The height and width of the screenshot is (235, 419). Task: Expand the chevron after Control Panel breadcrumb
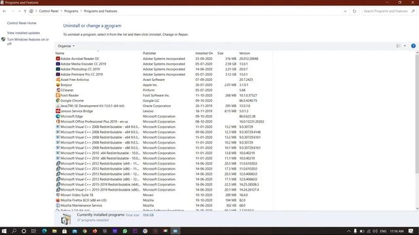(61, 11)
